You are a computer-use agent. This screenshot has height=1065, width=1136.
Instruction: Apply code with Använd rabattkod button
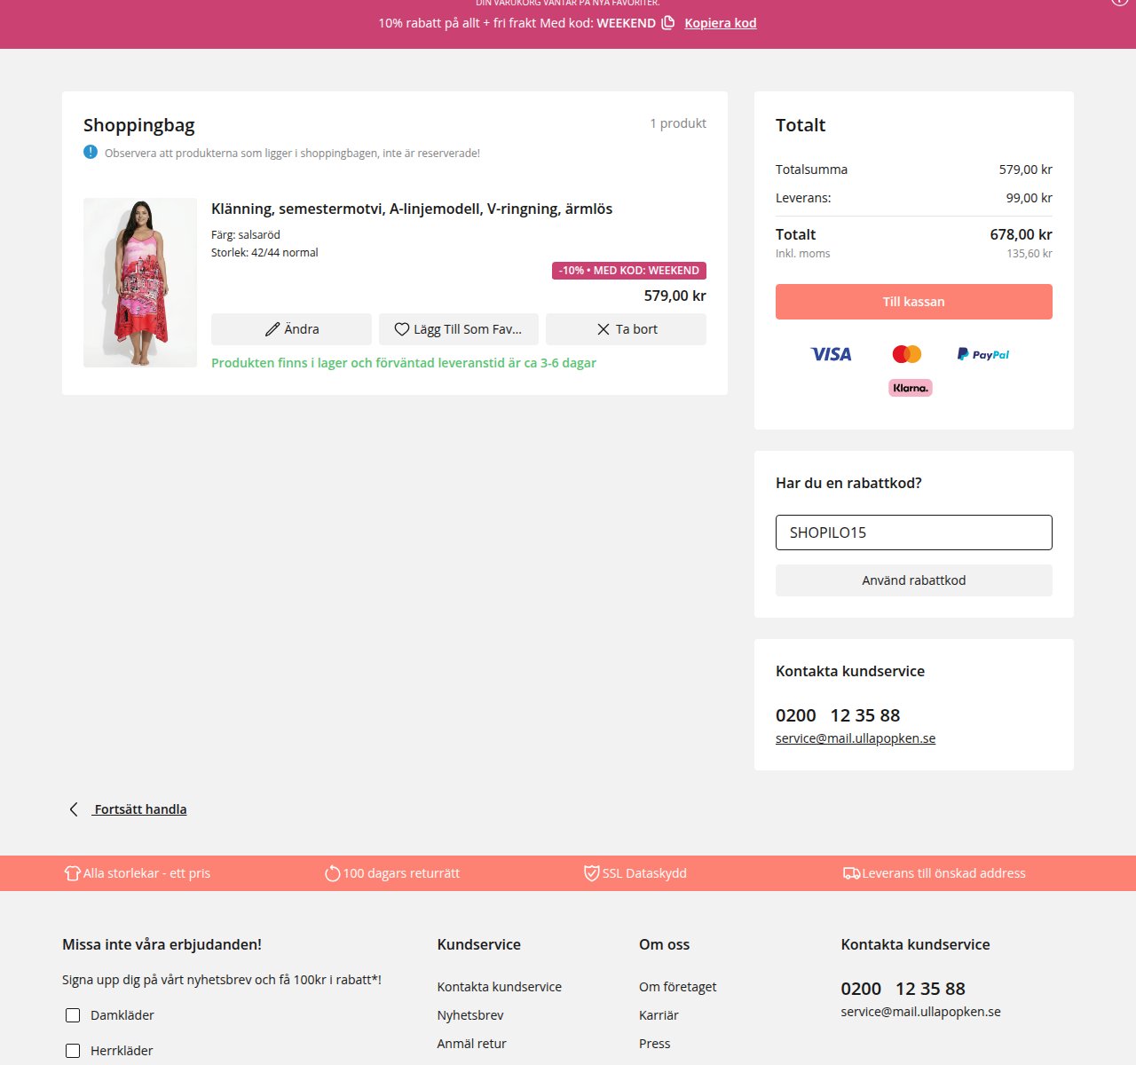tap(914, 580)
